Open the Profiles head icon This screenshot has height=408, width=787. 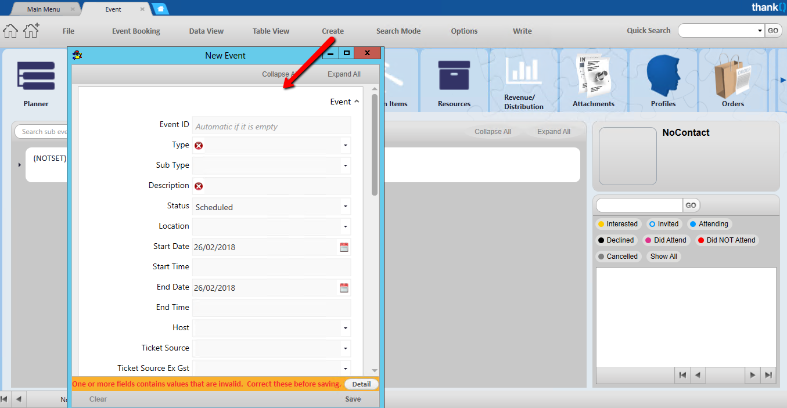pyautogui.click(x=663, y=75)
